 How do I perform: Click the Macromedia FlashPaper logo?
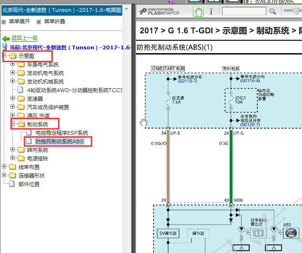click(159, 11)
